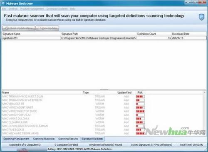This screenshot has width=208, height=152.
Task: Sort by the Signature Name column header
Action: tap(31, 34)
